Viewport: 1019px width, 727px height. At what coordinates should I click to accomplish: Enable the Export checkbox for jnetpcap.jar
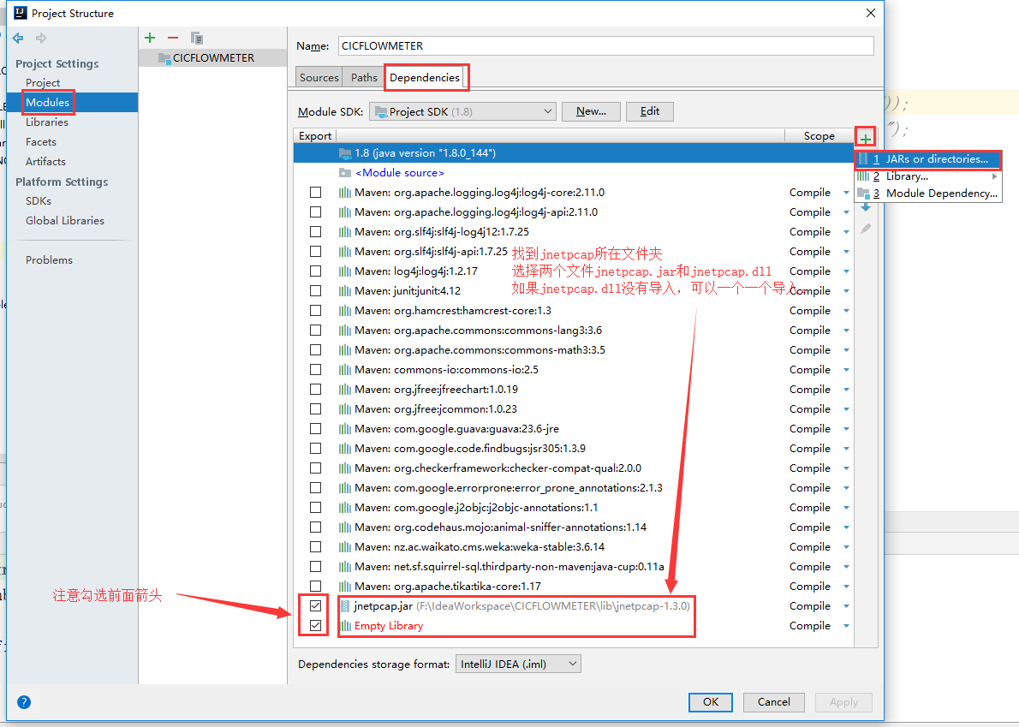(313, 605)
